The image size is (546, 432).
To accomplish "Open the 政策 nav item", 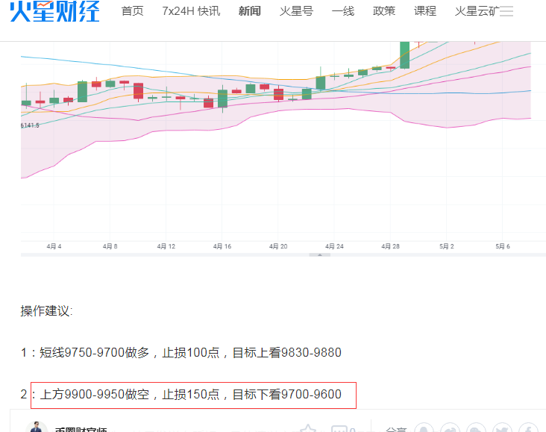I will click(384, 11).
